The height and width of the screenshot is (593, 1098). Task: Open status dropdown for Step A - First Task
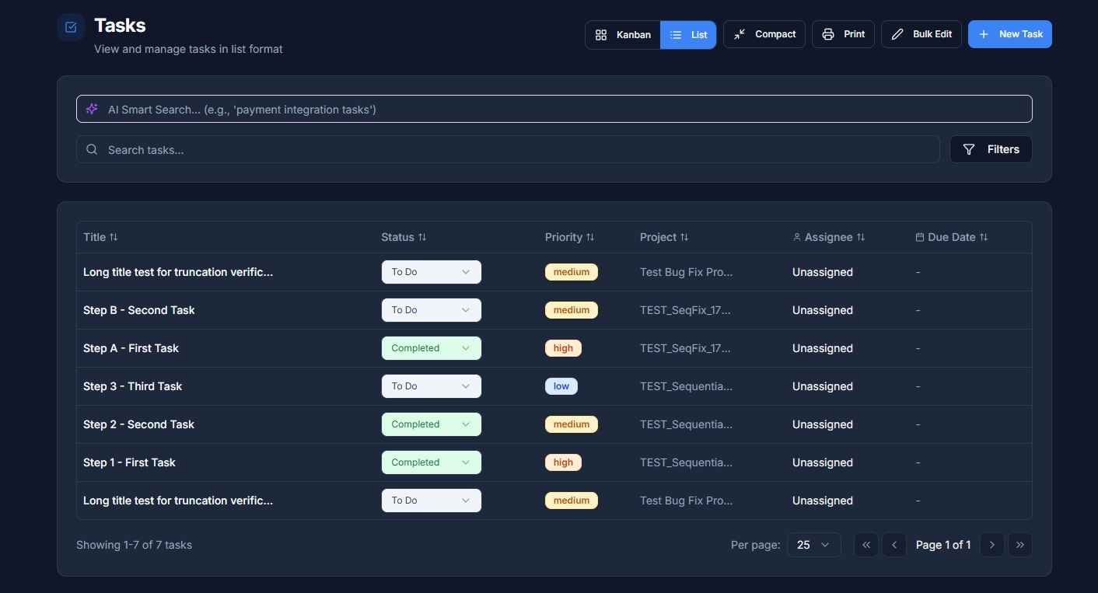(x=431, y=348)
